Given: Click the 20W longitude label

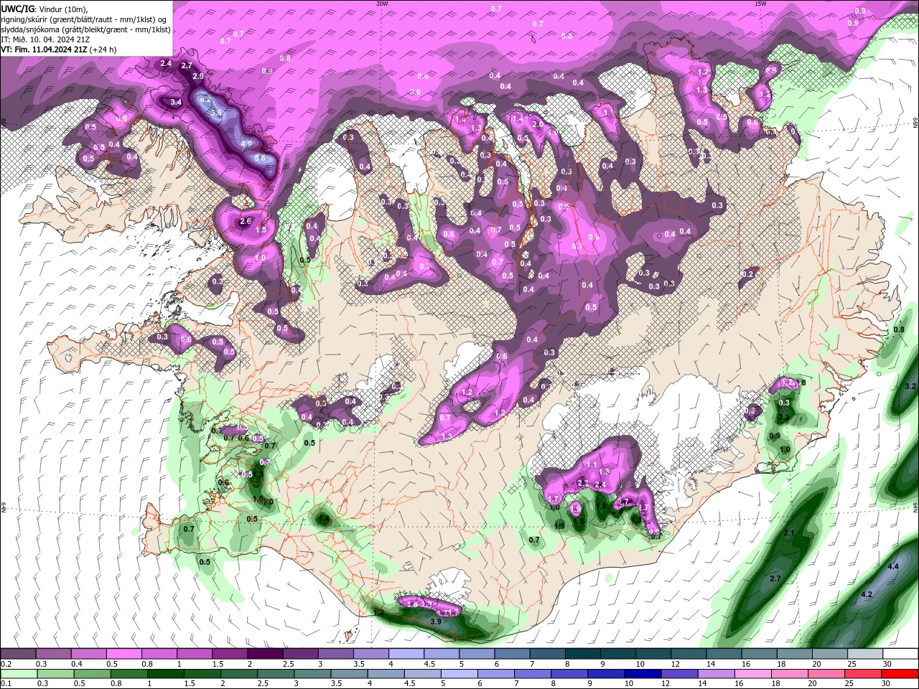Looking at the screenshot, I should click(382, 3).
